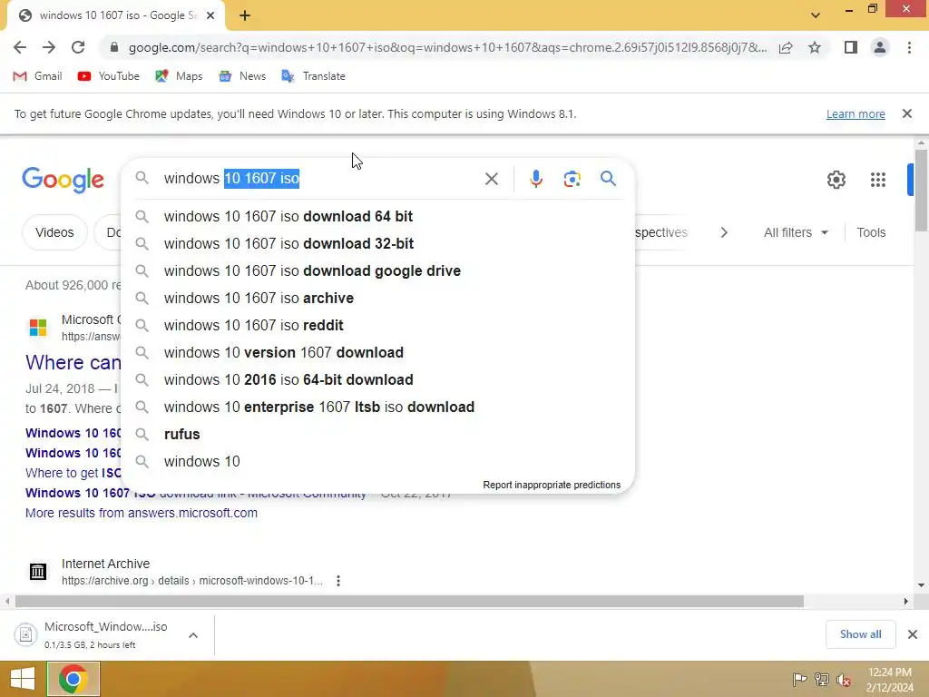929x697 pixels.
Task: Select suggestion download google drive
Action: pos(378,270)
